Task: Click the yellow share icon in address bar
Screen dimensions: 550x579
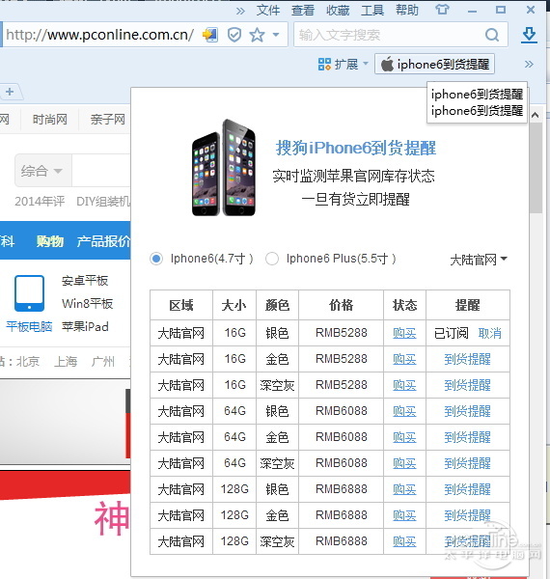Action: (209, 35)
